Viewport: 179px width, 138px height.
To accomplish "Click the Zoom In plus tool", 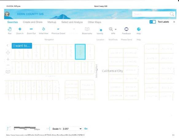I will tap(20, 29).
